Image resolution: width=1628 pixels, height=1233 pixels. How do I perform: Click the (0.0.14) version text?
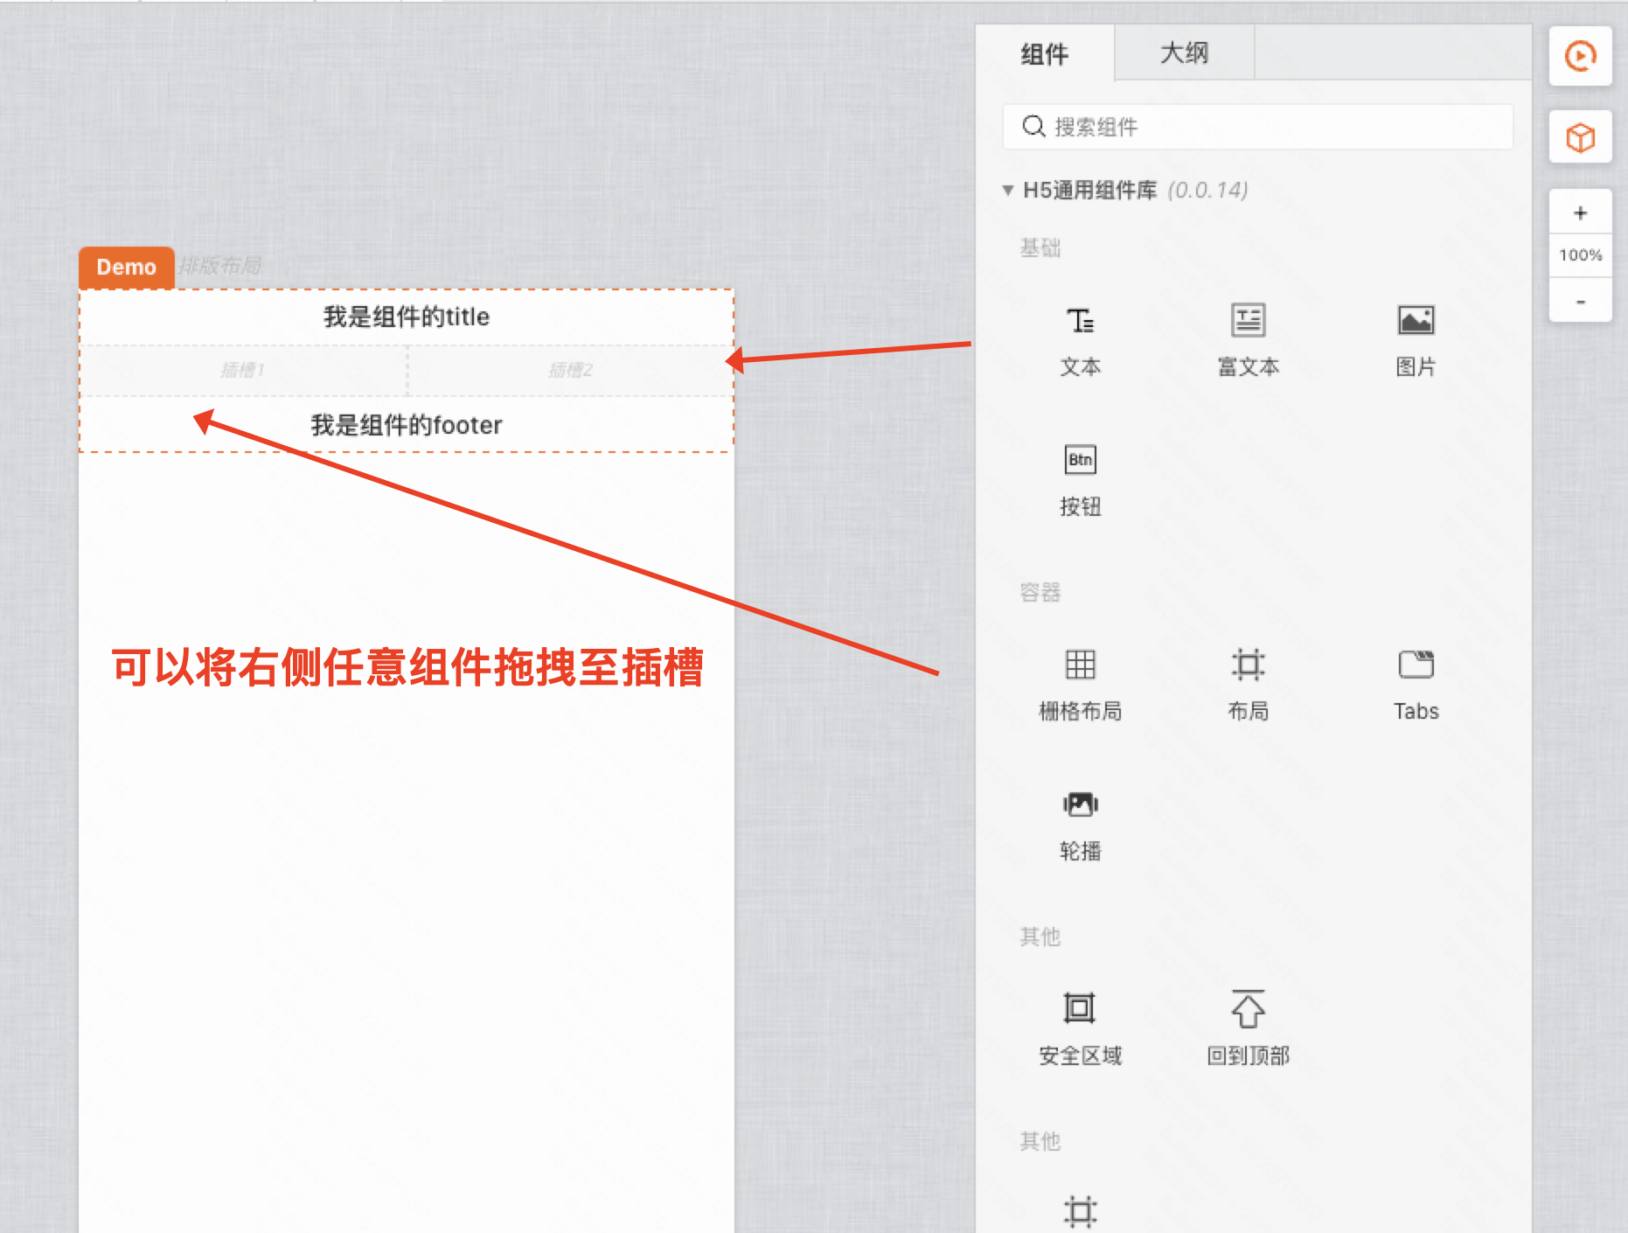(x=1208, y=190)
